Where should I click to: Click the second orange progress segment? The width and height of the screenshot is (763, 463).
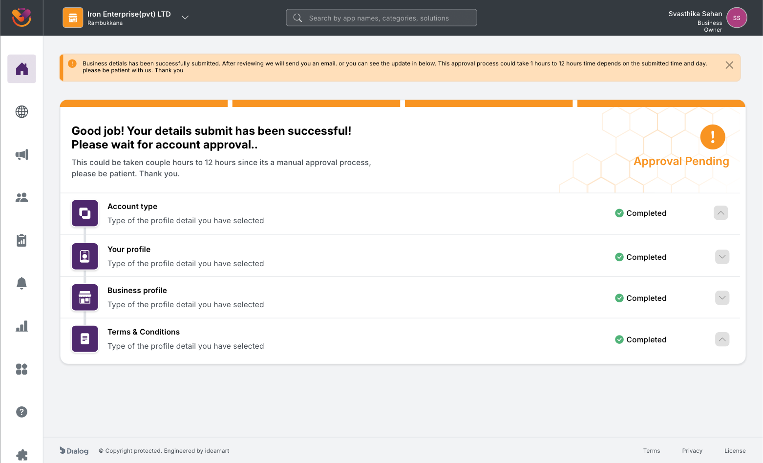(316, 103)
